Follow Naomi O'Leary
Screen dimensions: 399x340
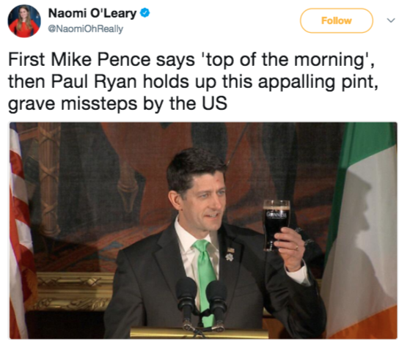click(337, 21)
